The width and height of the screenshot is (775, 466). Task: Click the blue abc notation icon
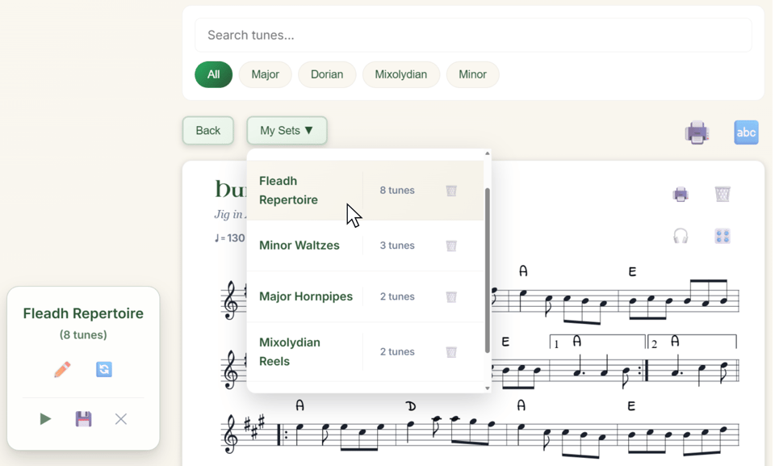click(746, 132)
